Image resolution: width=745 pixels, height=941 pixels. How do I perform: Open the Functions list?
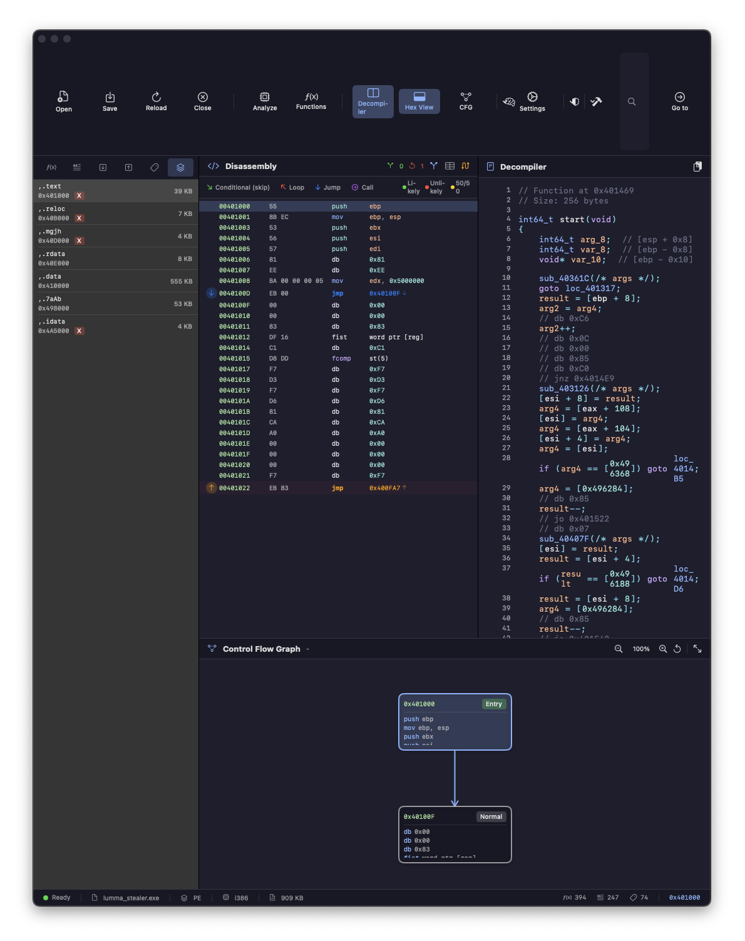[x=311, y=101]
